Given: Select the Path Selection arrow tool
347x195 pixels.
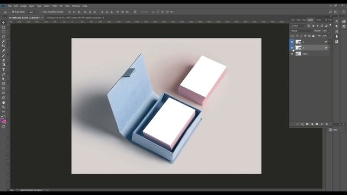Looking at the screenshot, I should [3, 79].
